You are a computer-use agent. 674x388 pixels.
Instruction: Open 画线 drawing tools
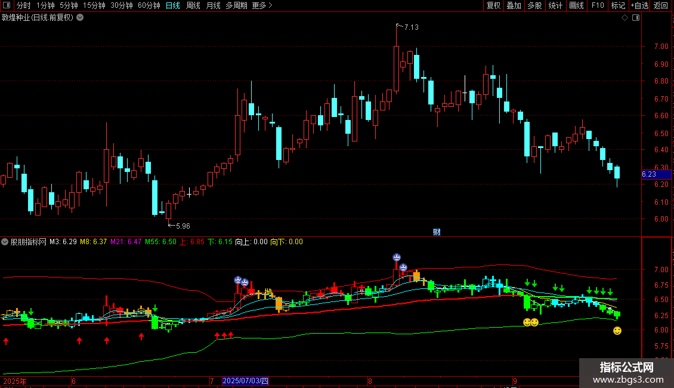click(576, 5)
